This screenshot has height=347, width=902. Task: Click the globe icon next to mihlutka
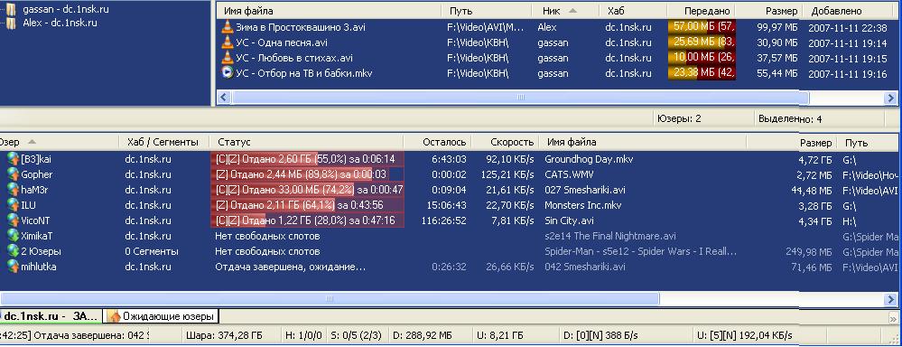tap(14, 267)
